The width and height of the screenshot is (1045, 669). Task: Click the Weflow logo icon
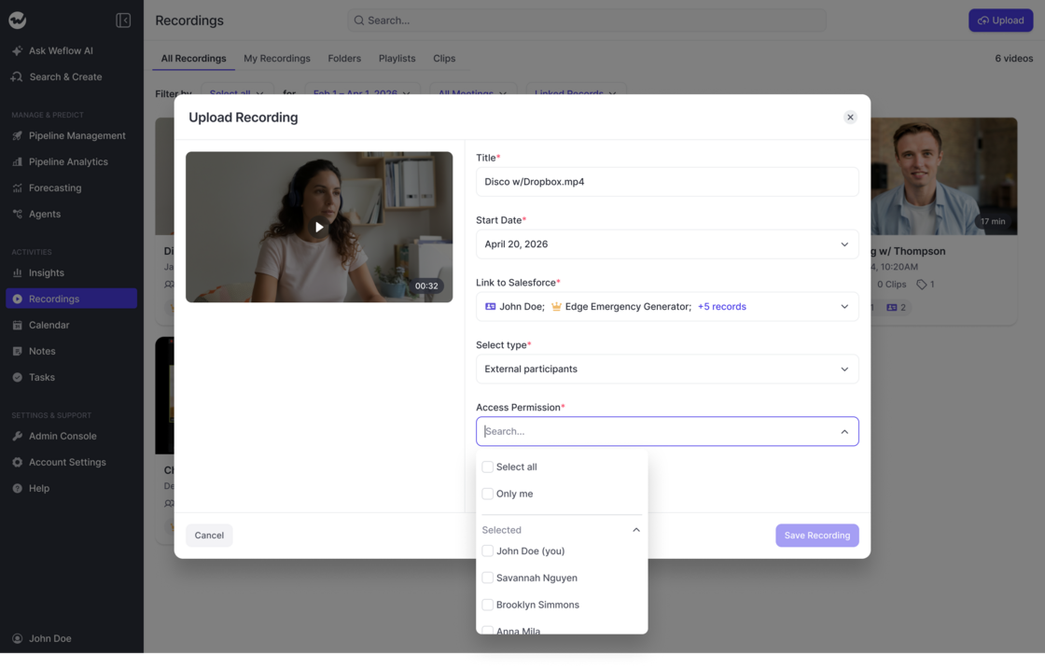[x=18, y=20]
